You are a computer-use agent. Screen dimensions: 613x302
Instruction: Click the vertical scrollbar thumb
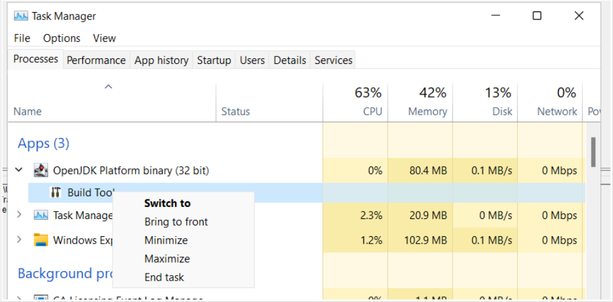click(x=593, y=152)
